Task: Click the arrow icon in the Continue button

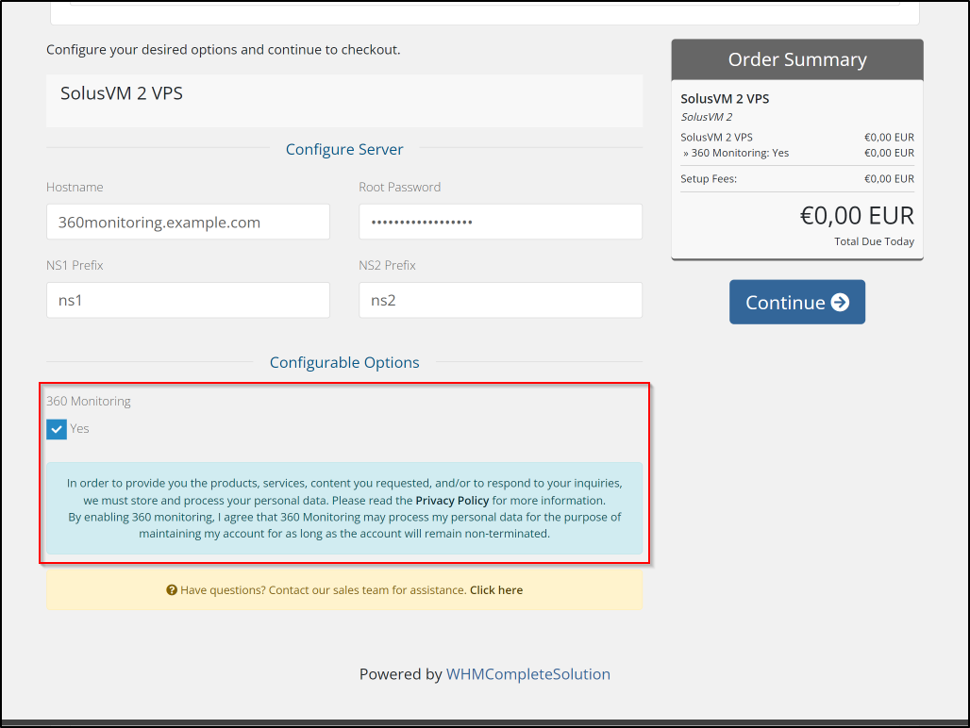Action: tap(840, 302)
